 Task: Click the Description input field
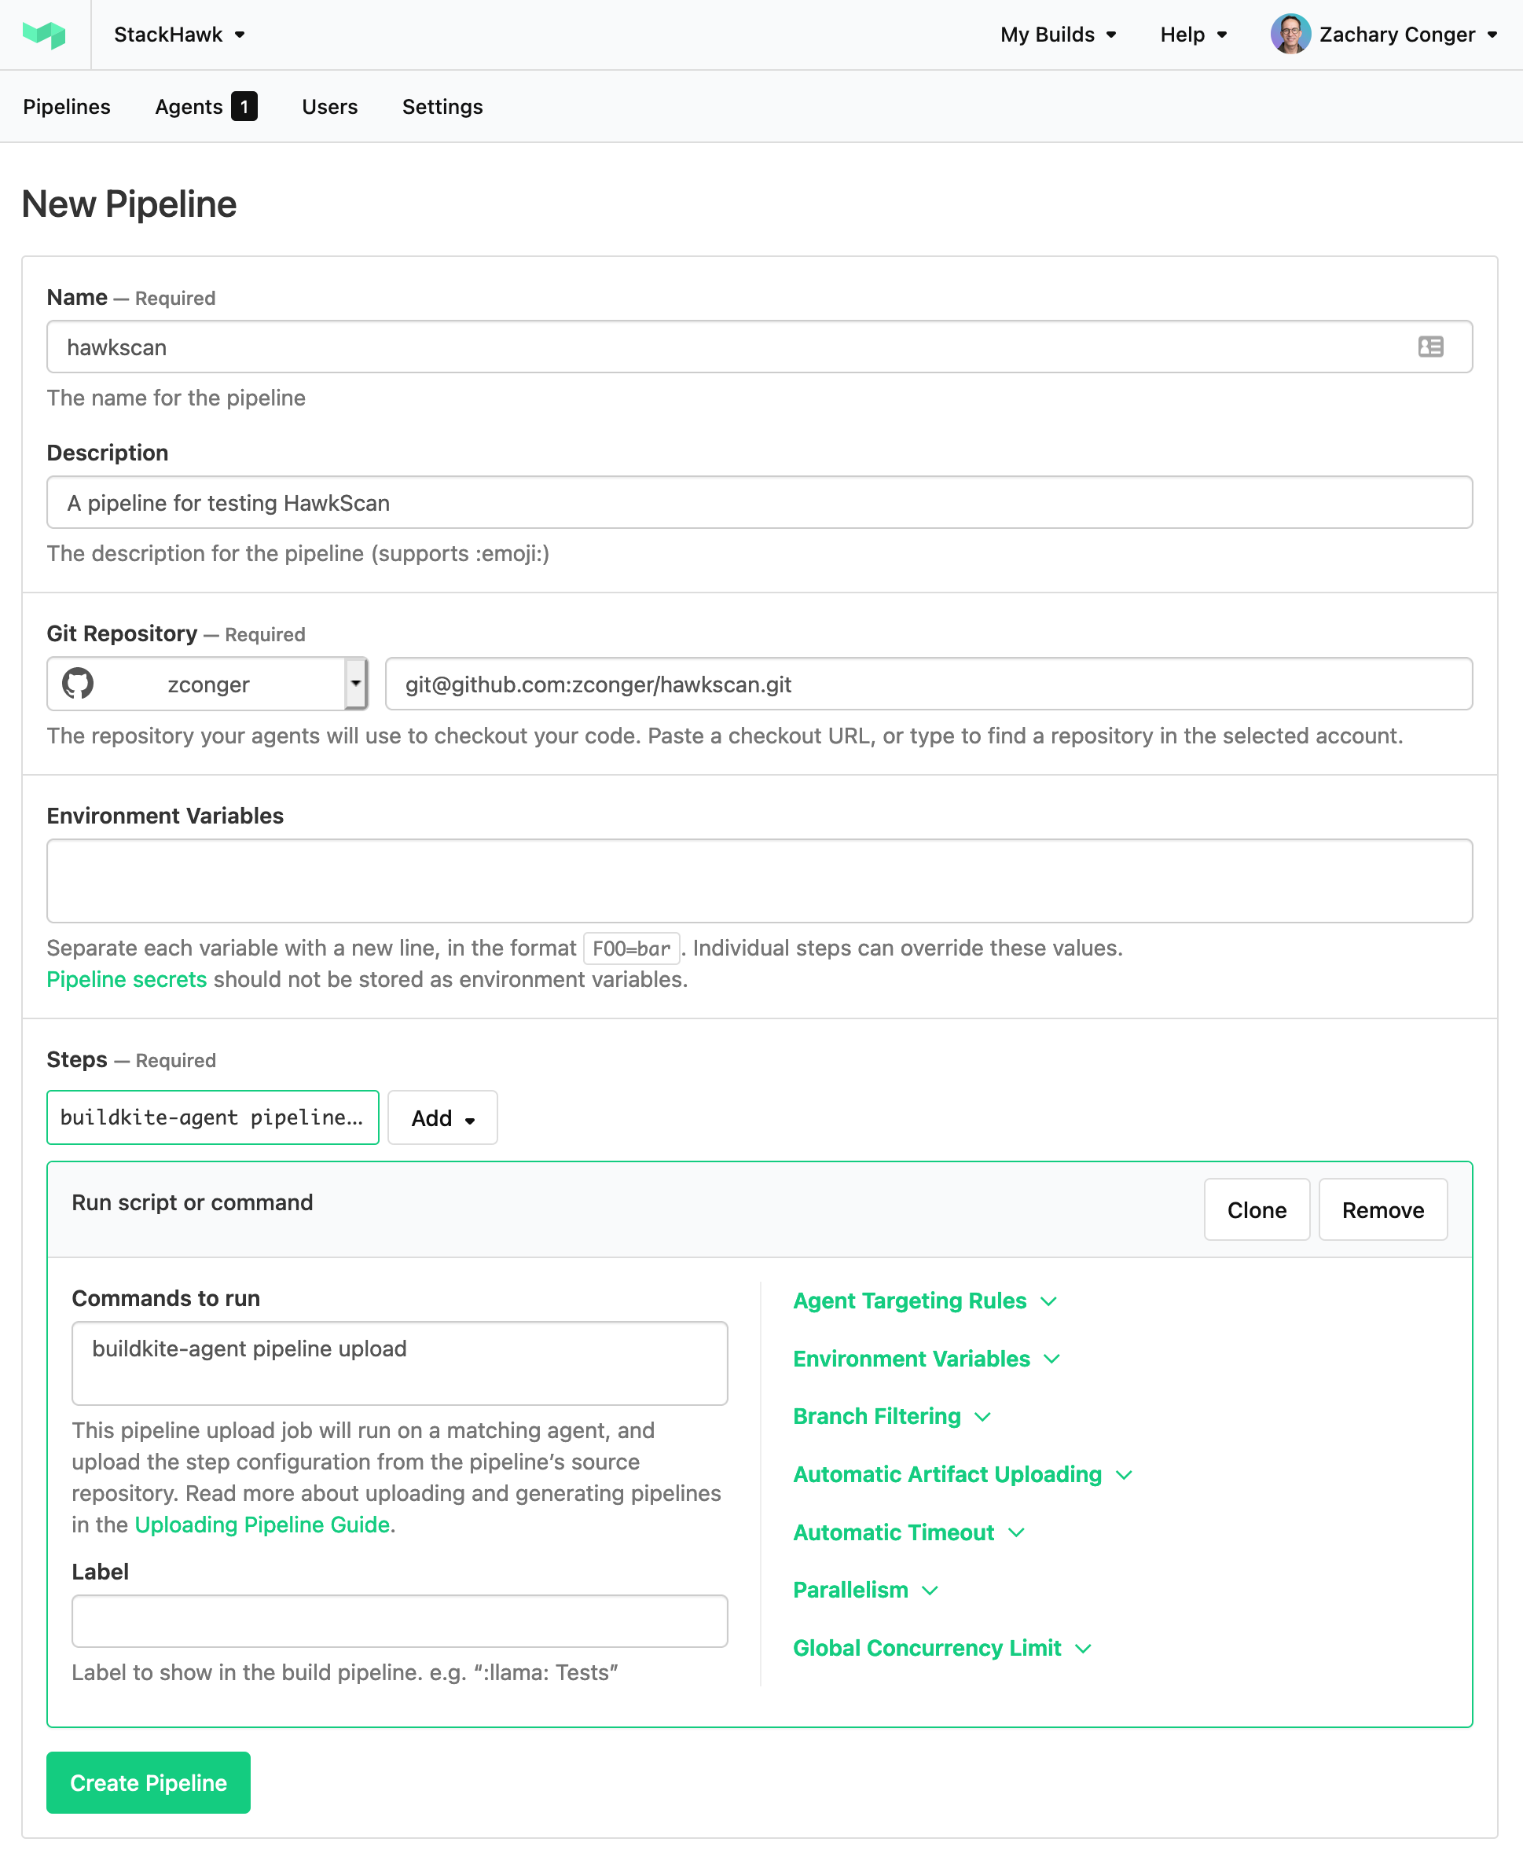point(760,503)
